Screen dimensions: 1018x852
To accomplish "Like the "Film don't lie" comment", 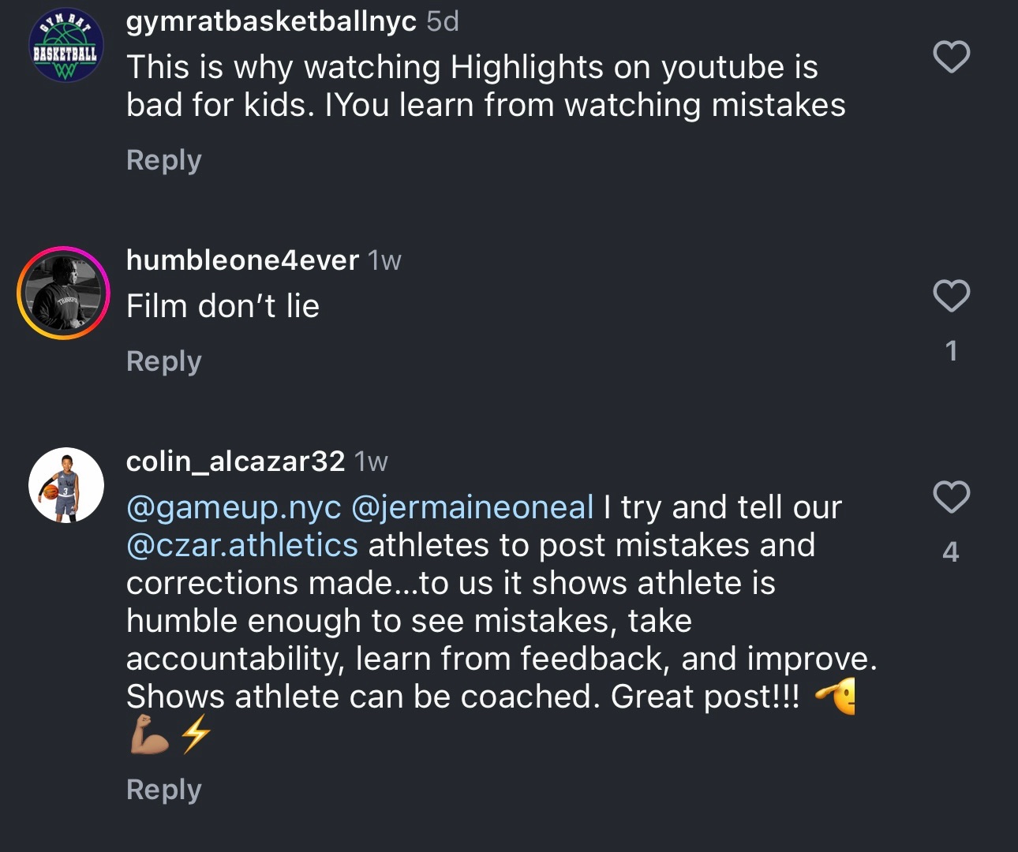I will click(951, 296).
